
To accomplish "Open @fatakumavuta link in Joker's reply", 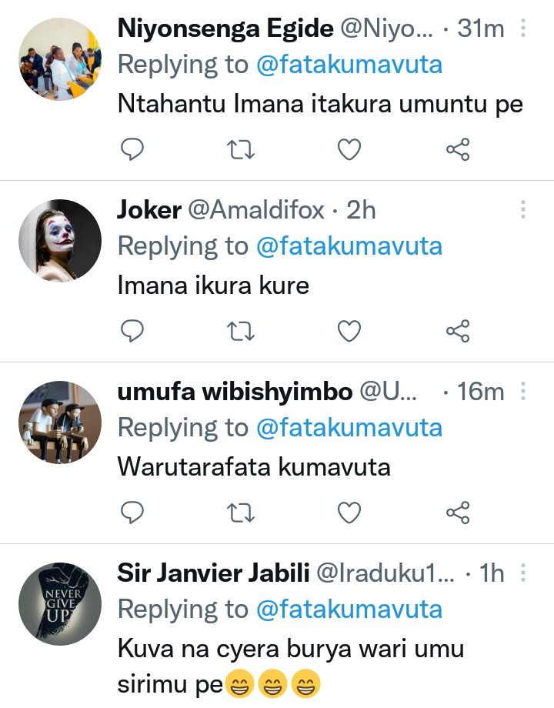I will [x=349, y=246].
